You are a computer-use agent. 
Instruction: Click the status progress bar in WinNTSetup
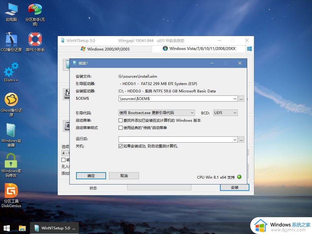159,188
